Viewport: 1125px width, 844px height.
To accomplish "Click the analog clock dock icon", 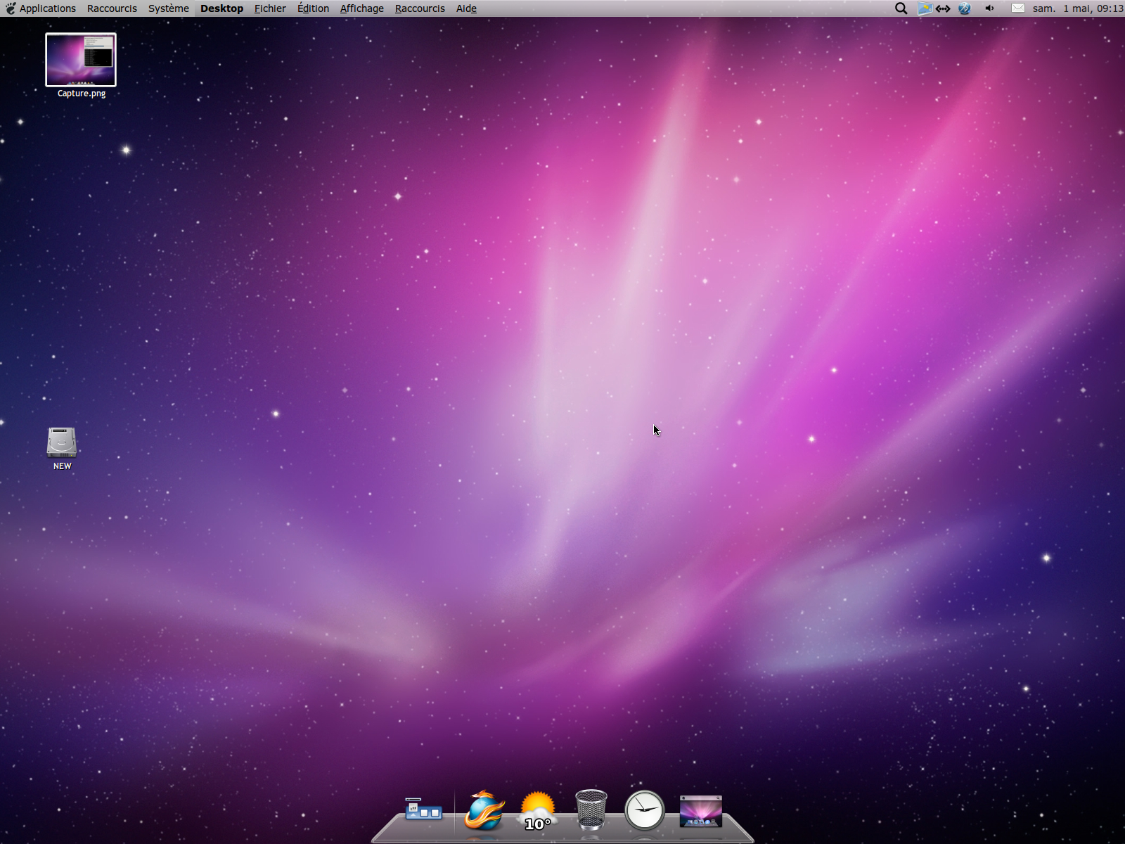I will tap(645, 810).
